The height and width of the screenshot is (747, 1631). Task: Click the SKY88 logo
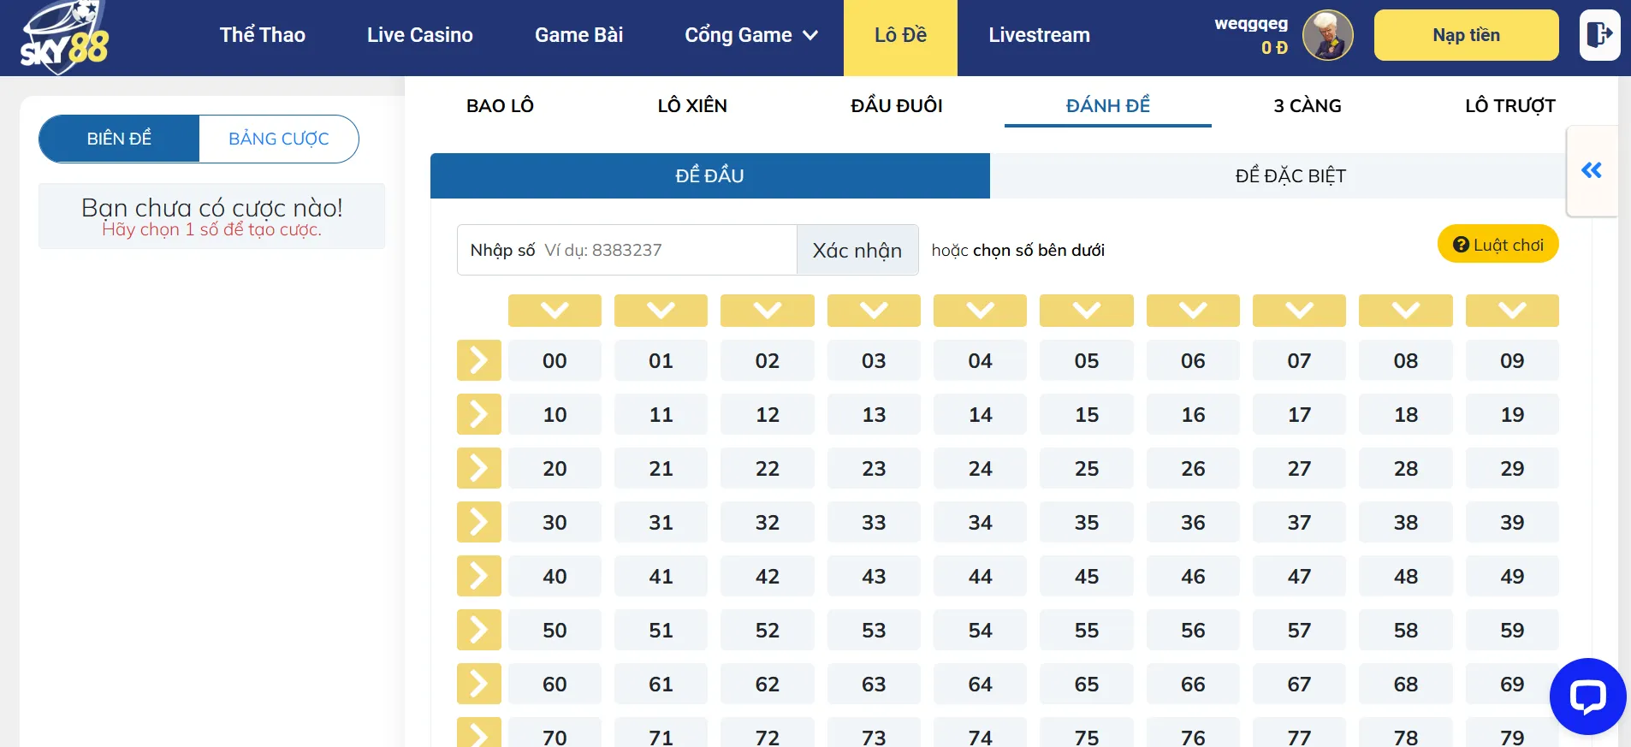tap(64, 38)
